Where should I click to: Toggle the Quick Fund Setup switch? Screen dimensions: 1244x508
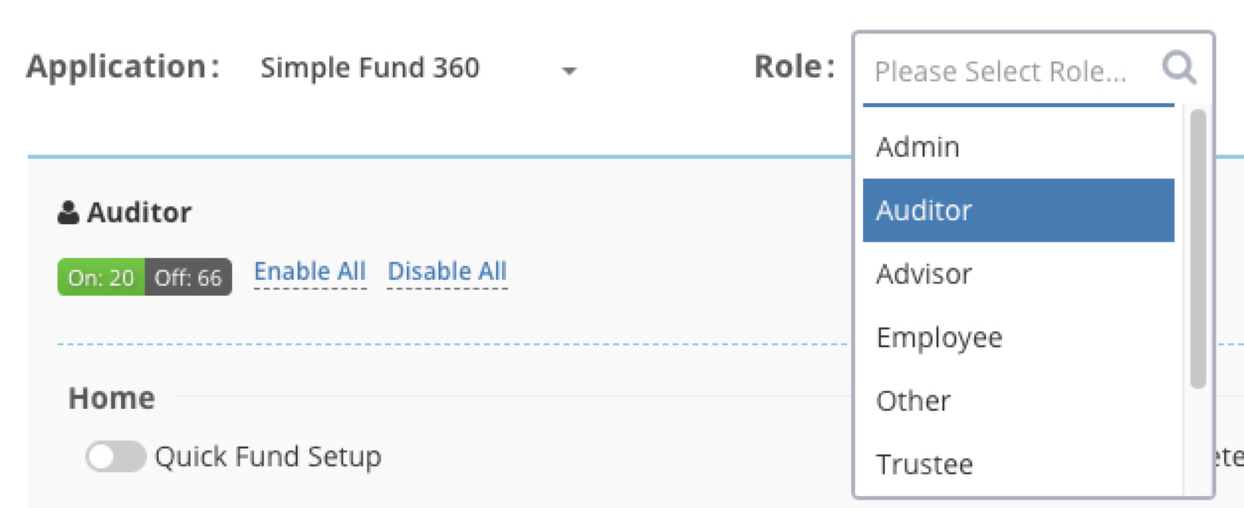(115, 457)
